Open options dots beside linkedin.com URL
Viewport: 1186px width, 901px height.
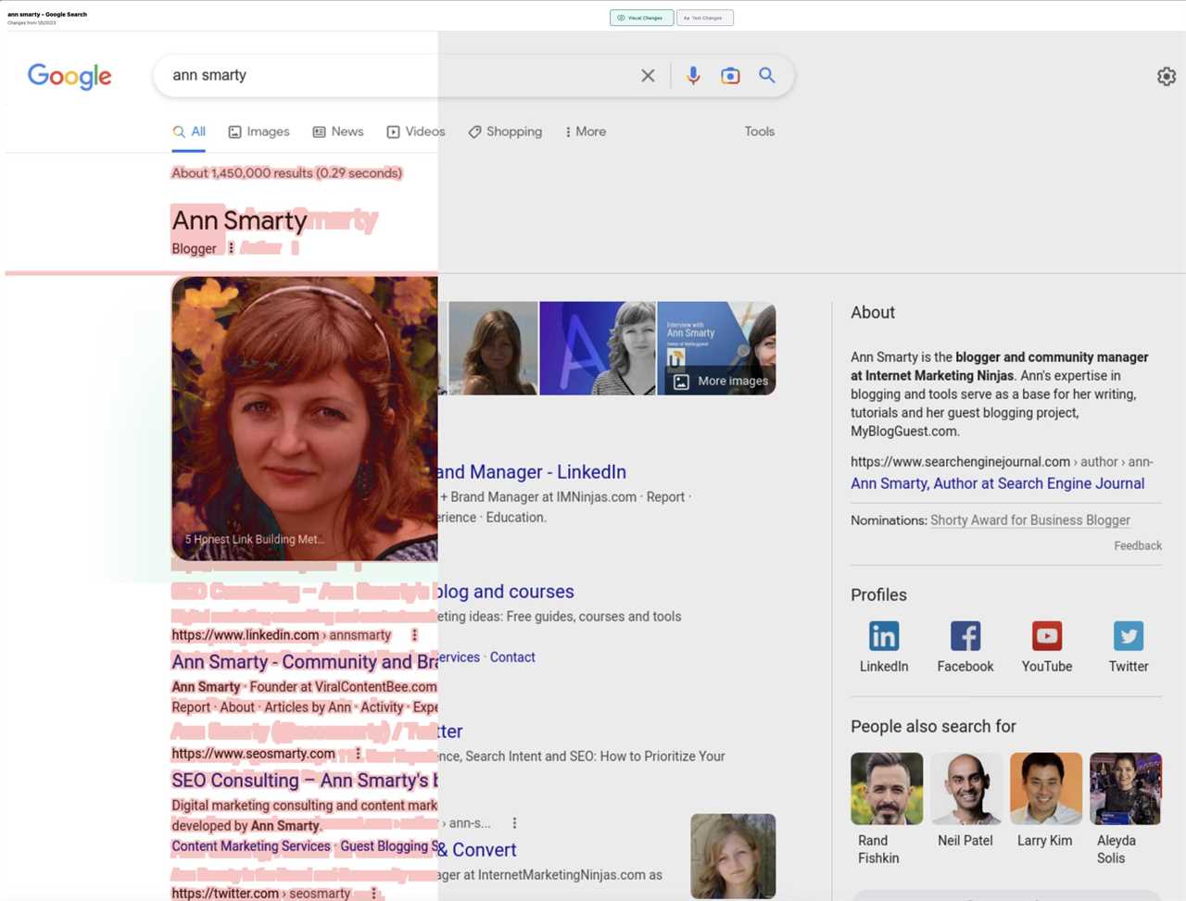[x=414, y=635]
